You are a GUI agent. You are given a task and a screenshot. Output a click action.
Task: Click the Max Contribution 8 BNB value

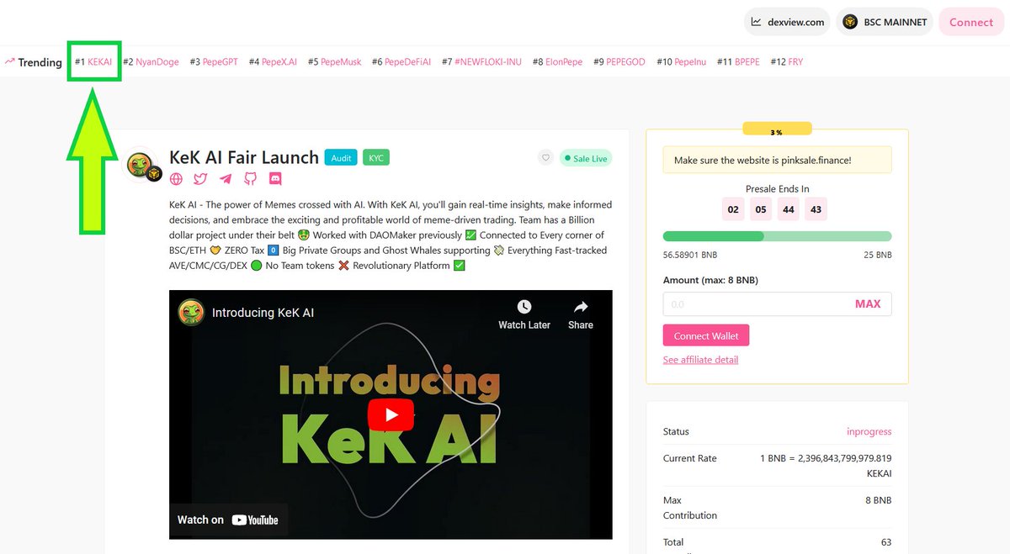[x=878, y=500]
